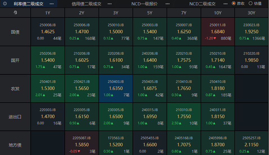
Task: Open the more options dots after NCD二级成交
Action: [x=225, y=4]
